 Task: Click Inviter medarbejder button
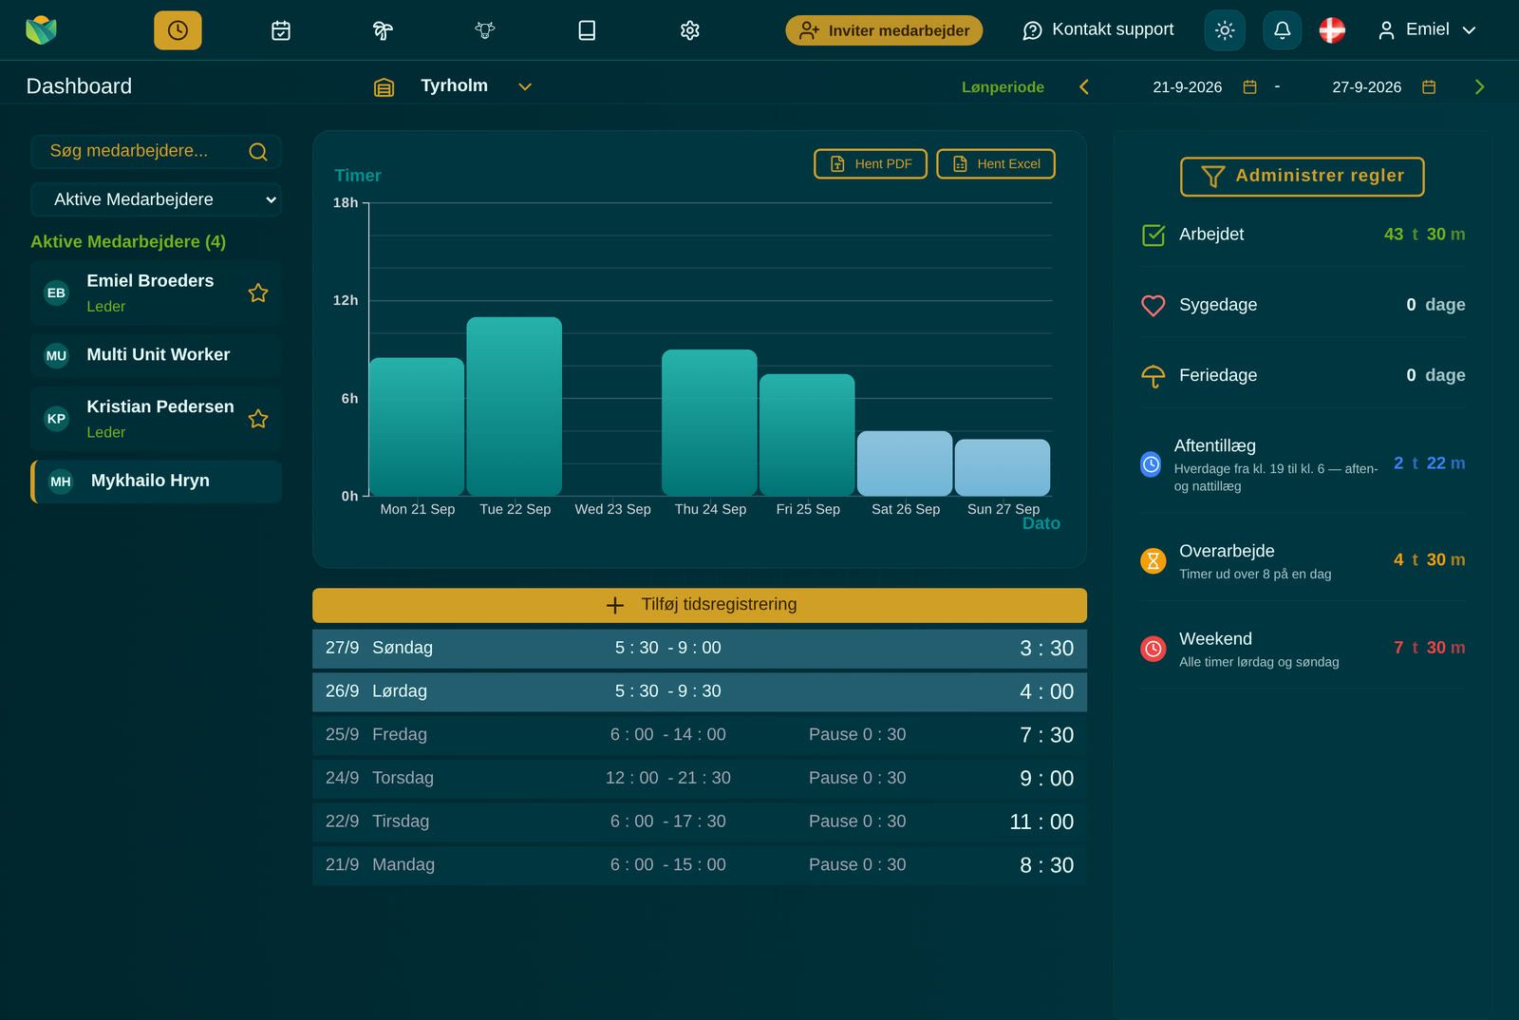click(x=884, y=30)
